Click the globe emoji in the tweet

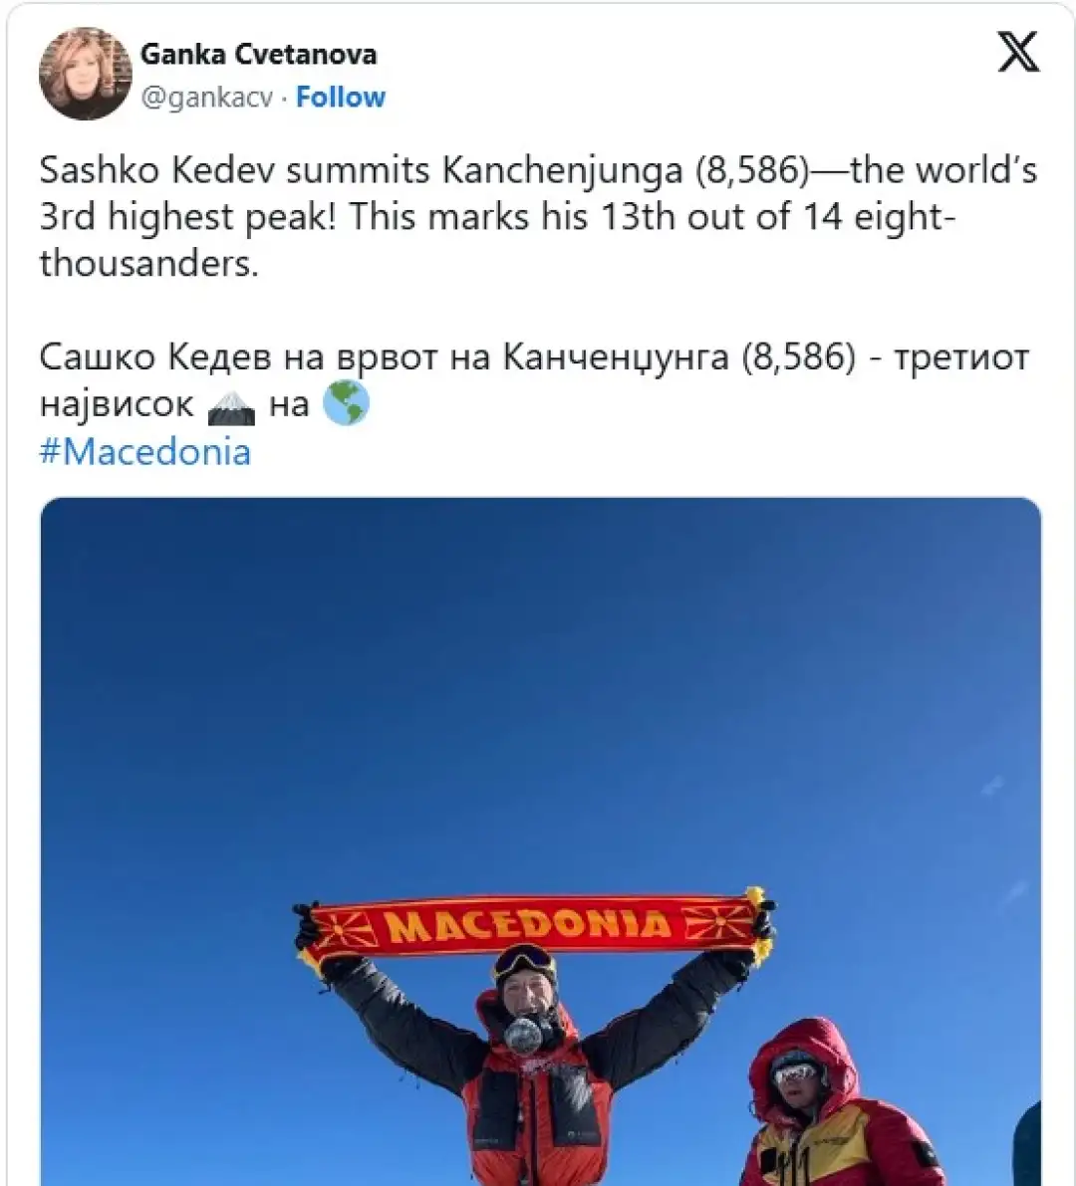coord(346,403)
